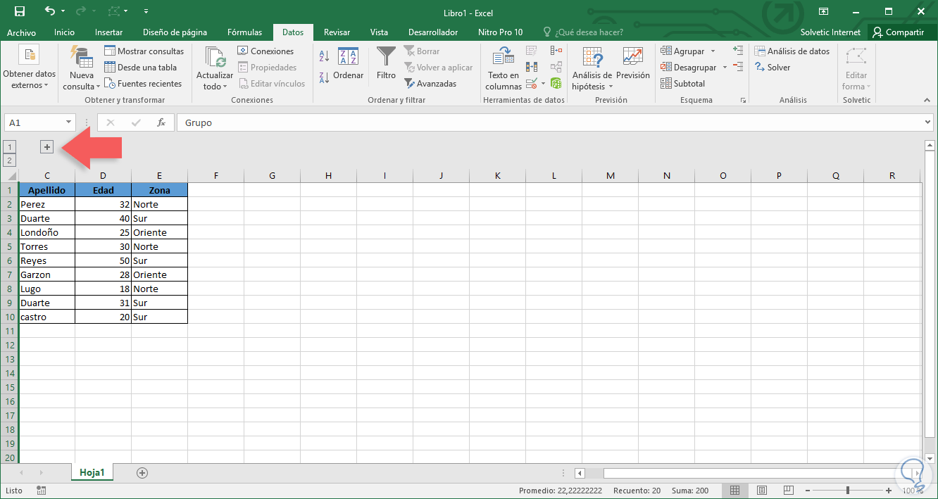This screenshot has height=499, width=938.
Task: Sort descending Z to A
Action: [x=325, y=77]
